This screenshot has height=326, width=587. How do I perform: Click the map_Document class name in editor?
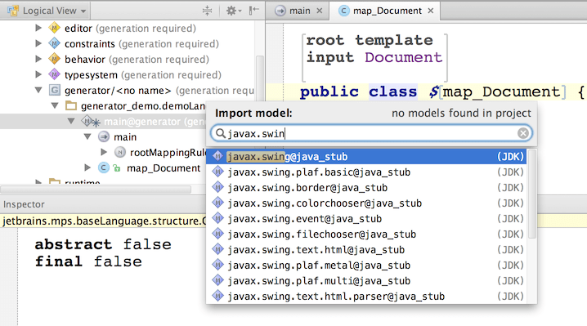[x=502, y=92]
